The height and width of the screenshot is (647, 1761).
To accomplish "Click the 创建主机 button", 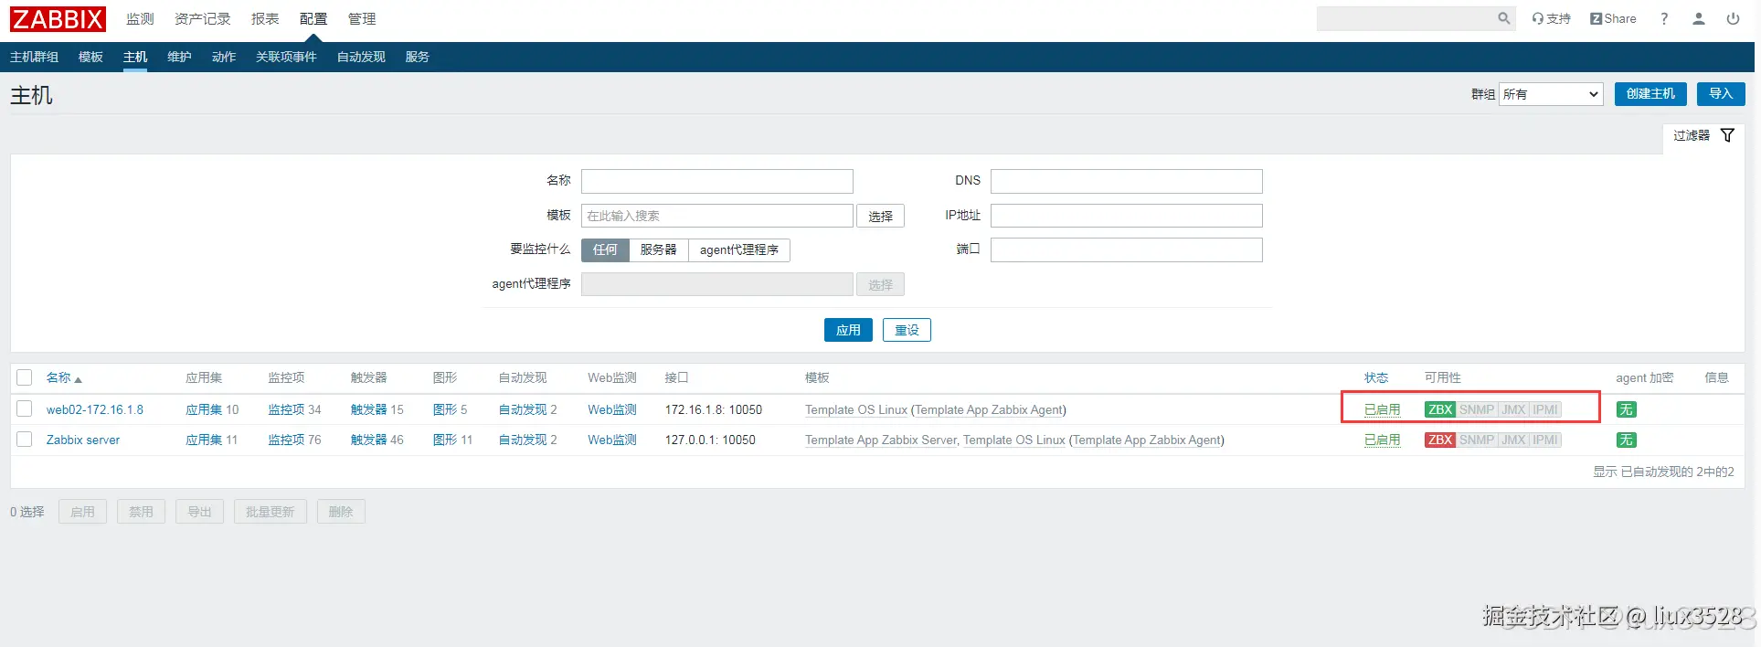I will coord(1650,94).
